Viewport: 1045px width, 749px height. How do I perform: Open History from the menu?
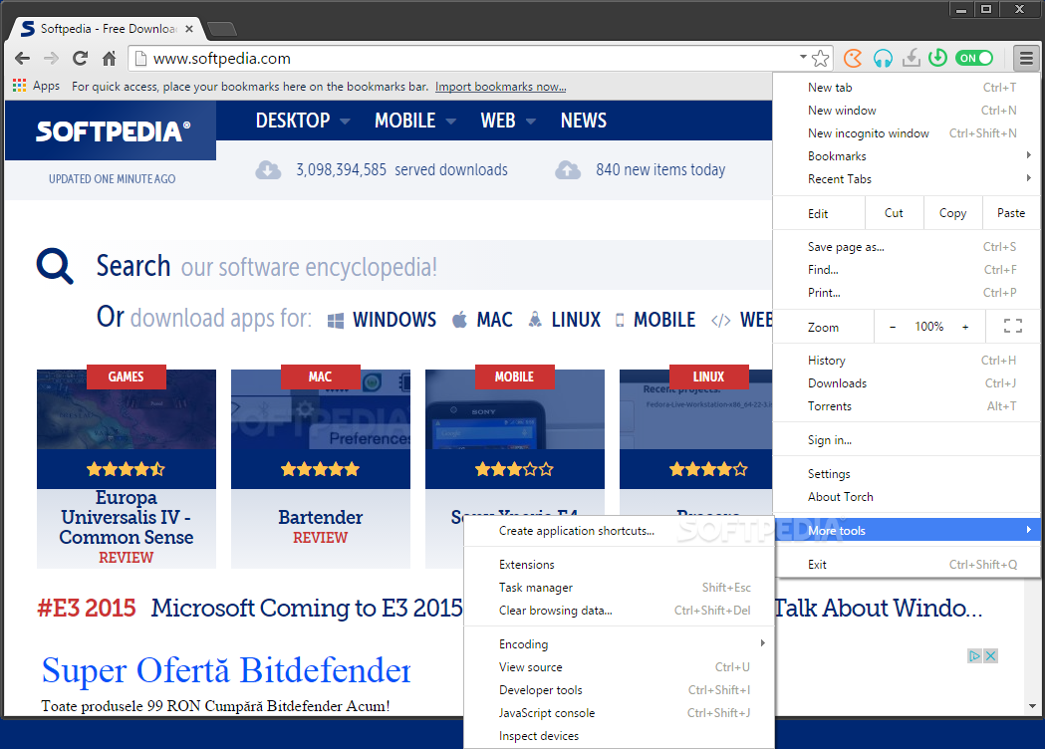907,360
